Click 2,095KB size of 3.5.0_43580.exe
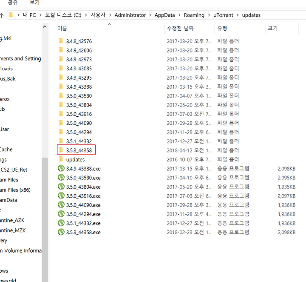Image resolution: width=306 pixels, height=282 pixels. point(286,178)
